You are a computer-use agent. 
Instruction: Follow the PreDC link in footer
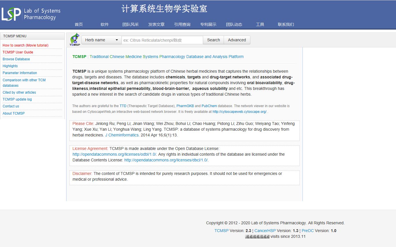coord(308,231)
